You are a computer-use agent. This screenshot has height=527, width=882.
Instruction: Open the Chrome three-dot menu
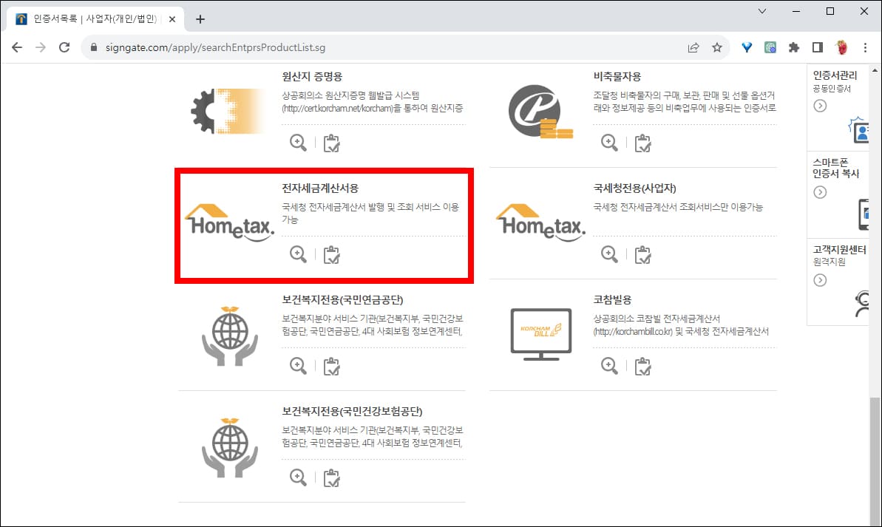(x=865, y=47)
